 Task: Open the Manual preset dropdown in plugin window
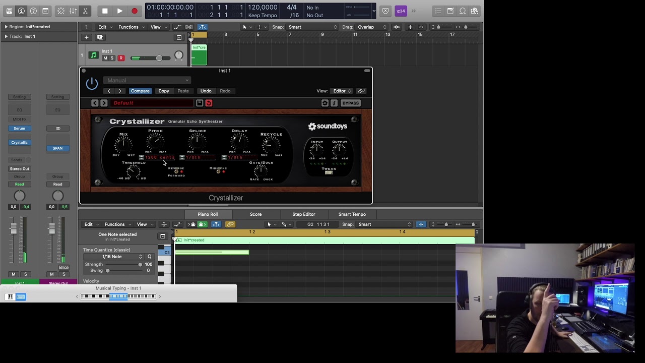tap(147, 80)
